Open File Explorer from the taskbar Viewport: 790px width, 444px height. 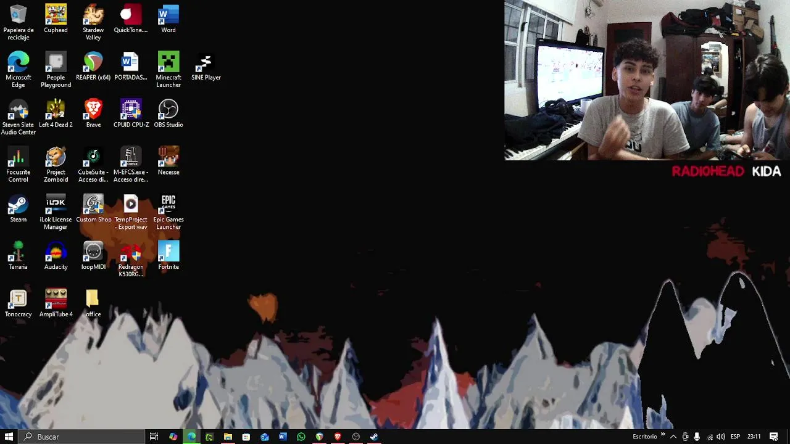(x=228, y=437)
